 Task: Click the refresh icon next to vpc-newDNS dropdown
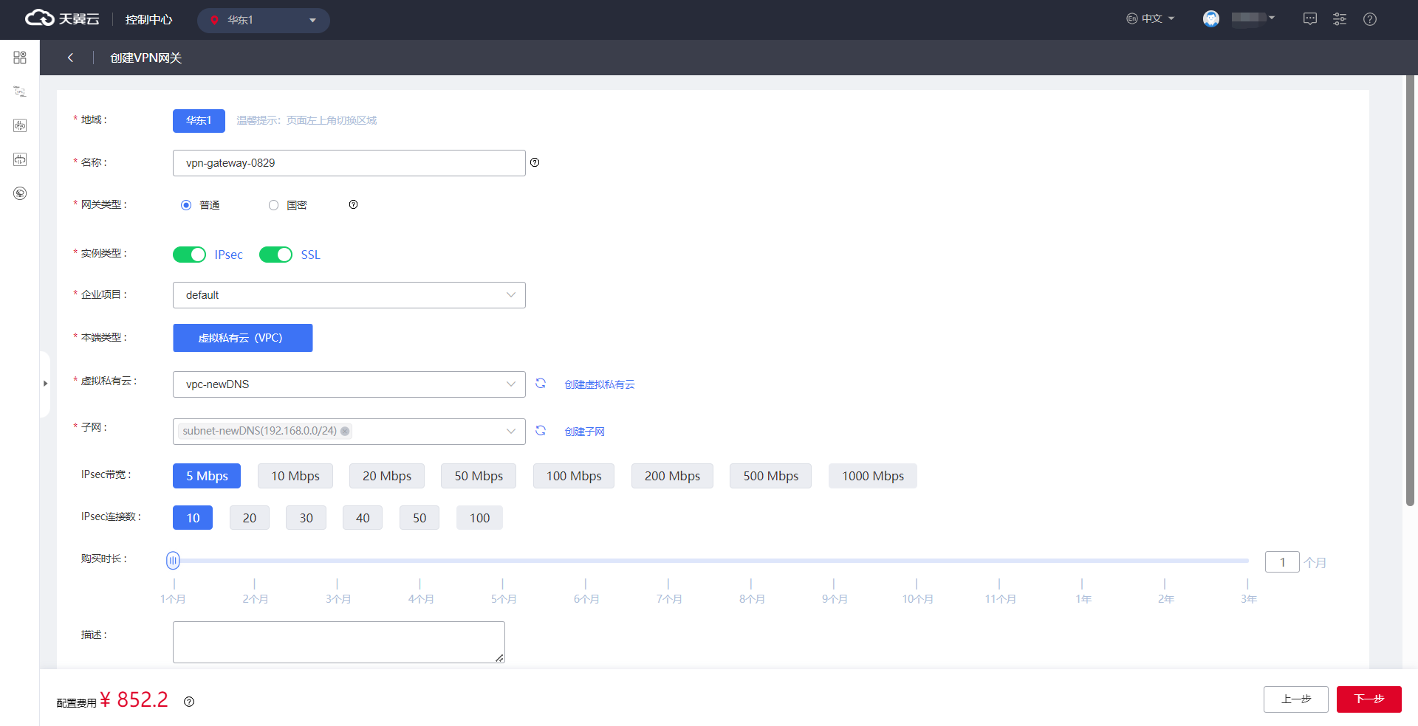(541, 384)
